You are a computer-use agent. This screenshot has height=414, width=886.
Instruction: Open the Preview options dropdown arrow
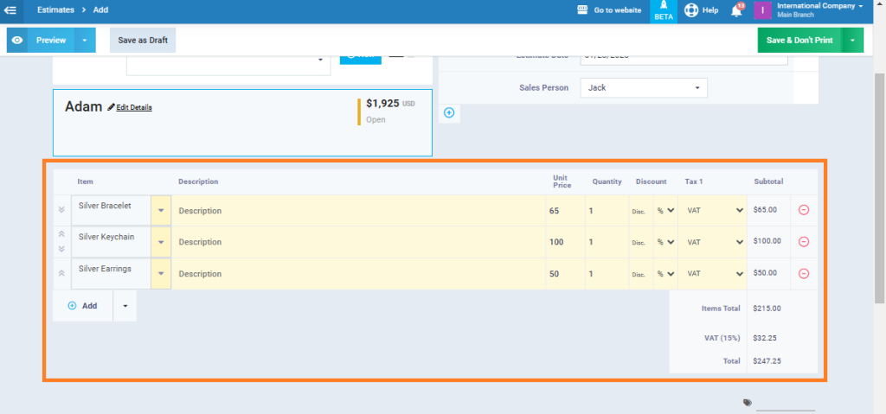(x=85, y=40)
